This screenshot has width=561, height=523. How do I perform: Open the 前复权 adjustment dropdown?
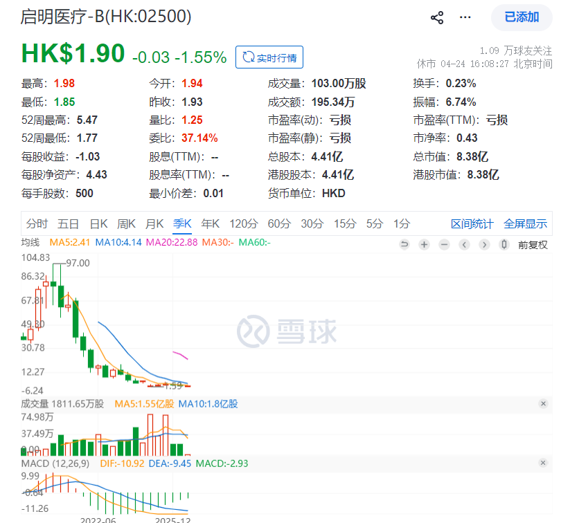533,244
